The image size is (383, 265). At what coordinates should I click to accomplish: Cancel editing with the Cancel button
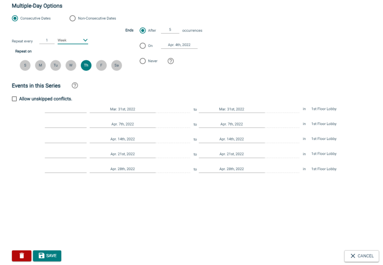(361, 256)
